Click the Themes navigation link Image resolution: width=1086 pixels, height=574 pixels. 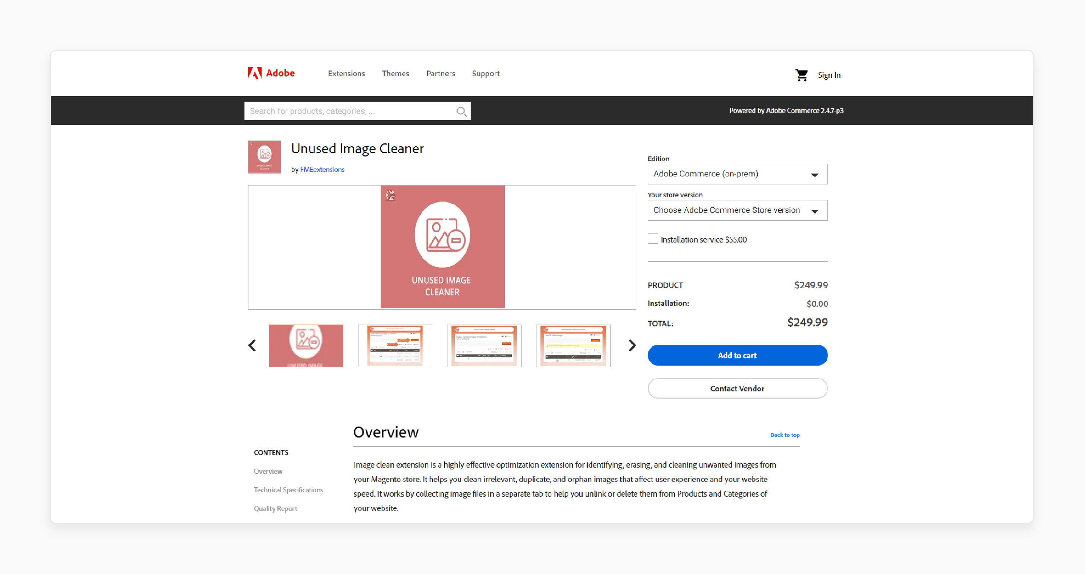coord(397,73)
